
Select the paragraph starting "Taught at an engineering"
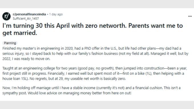point(95,73)
